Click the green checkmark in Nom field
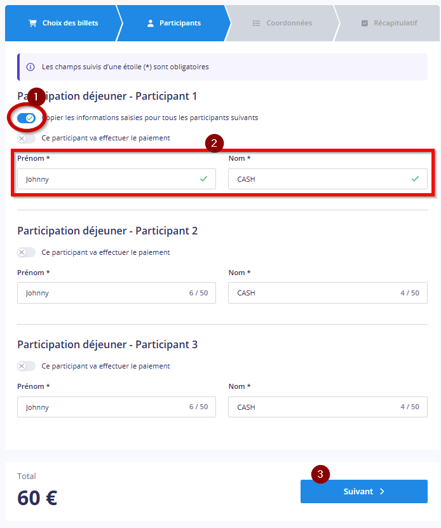 [x=415, y=179]
